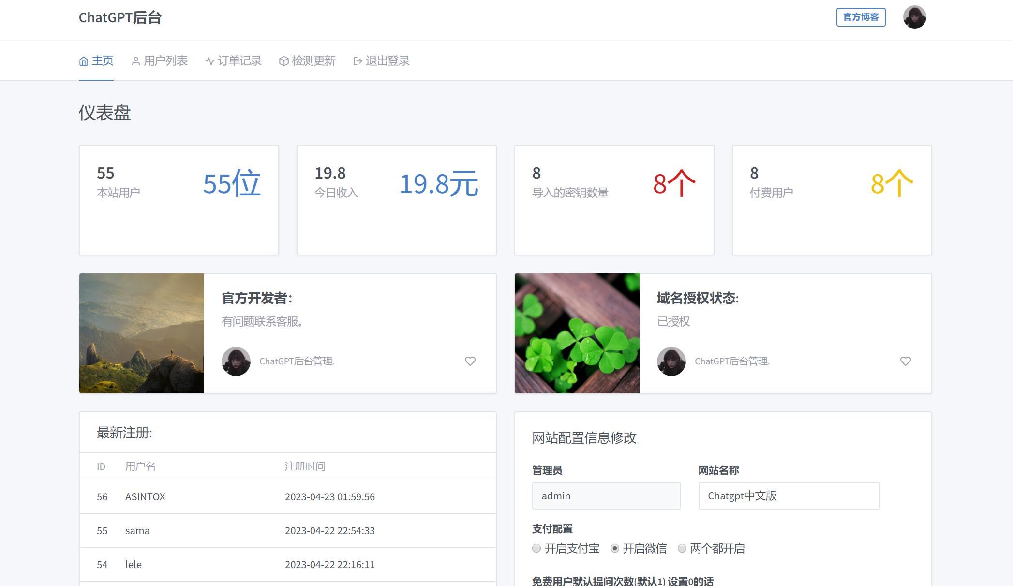Click the 官方博客 button
Image resolution: width=1013 pixels, height=586 pixels.
click(x=861, y=17)
